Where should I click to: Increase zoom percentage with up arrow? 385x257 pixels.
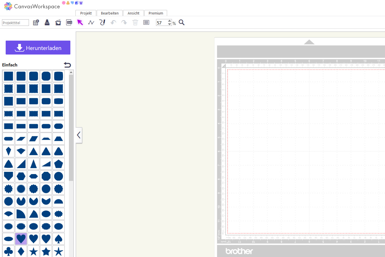coord(170,21)
